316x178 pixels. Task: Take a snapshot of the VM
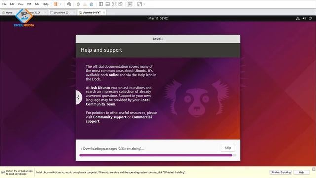tap(78, 4)
